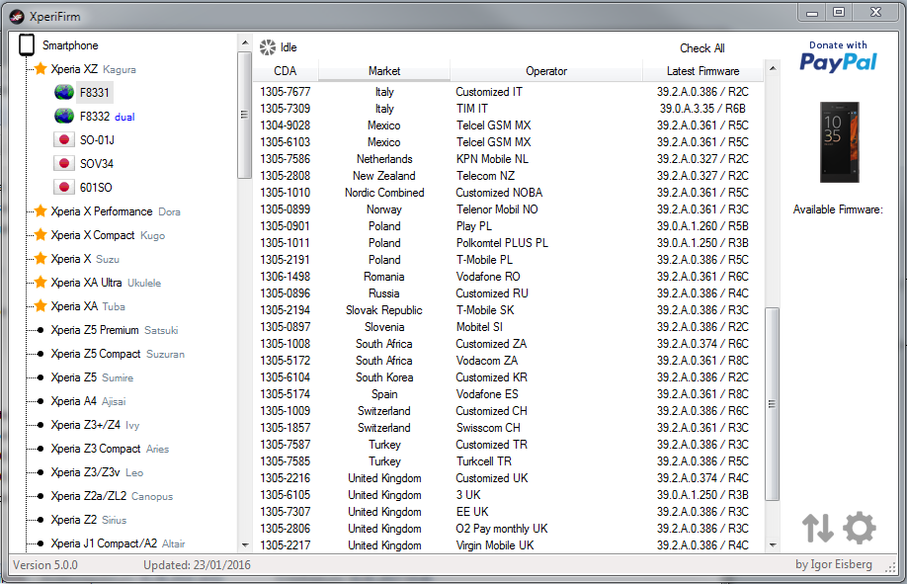Click the Xperia XZ phone image
This screenshot has height=584, width=907.
click(840, 142)
